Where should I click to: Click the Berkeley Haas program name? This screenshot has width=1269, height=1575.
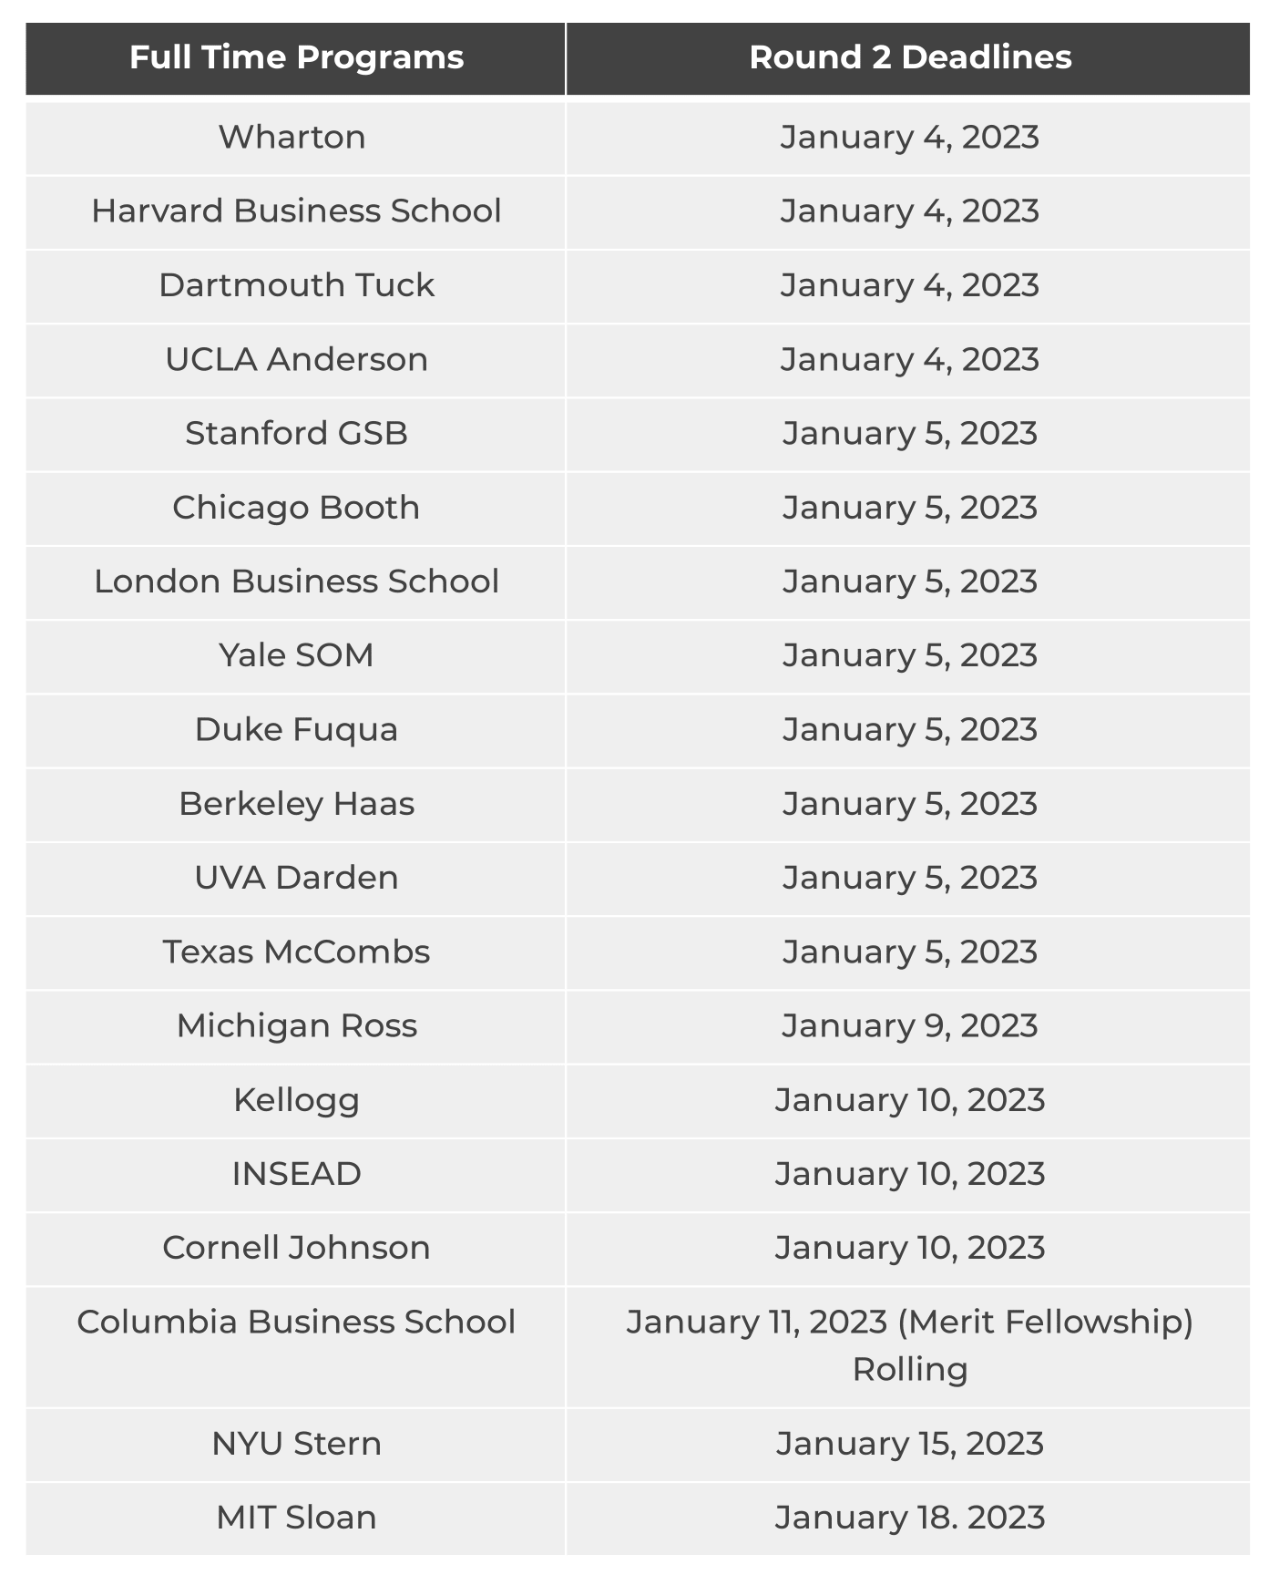(296, 804)
